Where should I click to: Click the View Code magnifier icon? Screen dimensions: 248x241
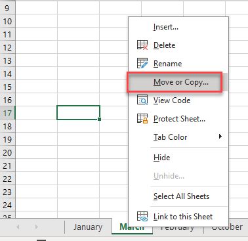point(142,100)
